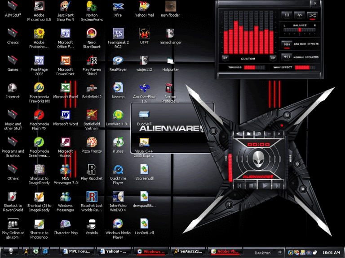Click red record dot on player

click(x=282, y=125)
